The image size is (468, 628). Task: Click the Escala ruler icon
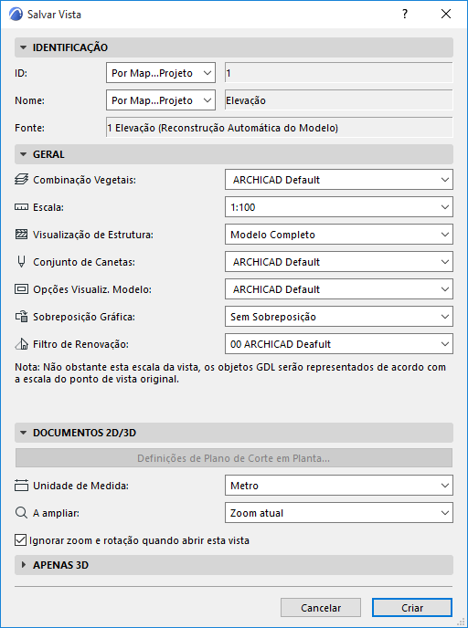[x=21, y=207]
